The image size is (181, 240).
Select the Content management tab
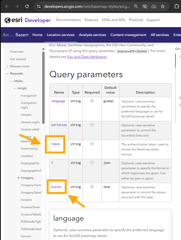[x=128, y=35]
